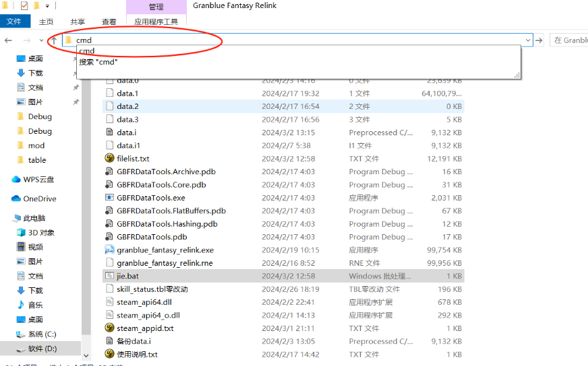Select data.i file icon

click(109, 132)
